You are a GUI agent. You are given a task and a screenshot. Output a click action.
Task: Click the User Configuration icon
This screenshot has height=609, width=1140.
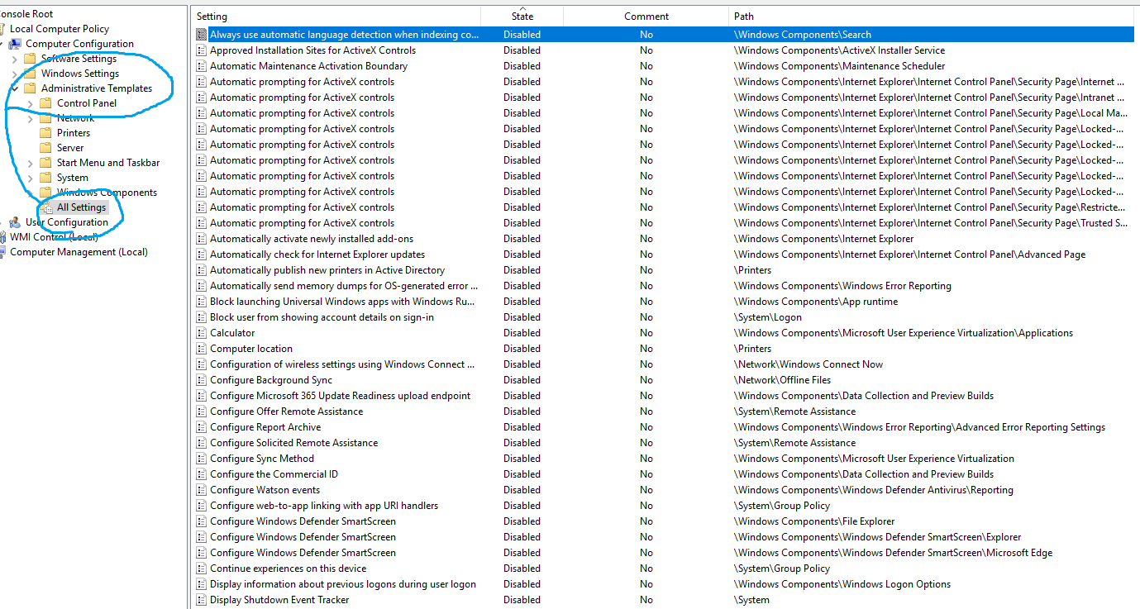[15, 222]
